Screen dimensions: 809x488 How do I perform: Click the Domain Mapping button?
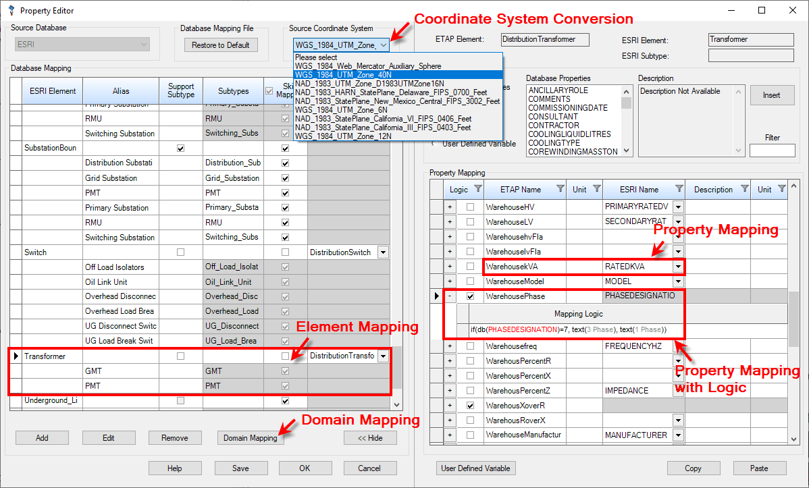251,437
